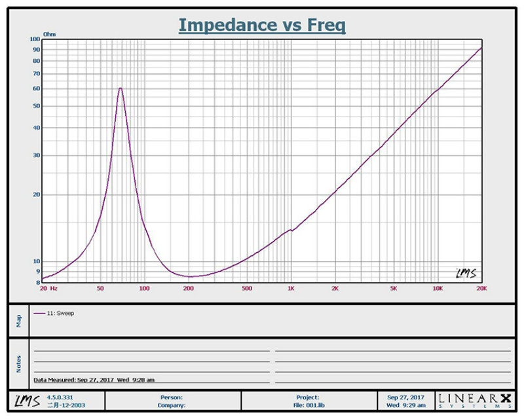Click the Person field in the footer
Viewport: 524px width, 419px height.
(x=172, y=397)
